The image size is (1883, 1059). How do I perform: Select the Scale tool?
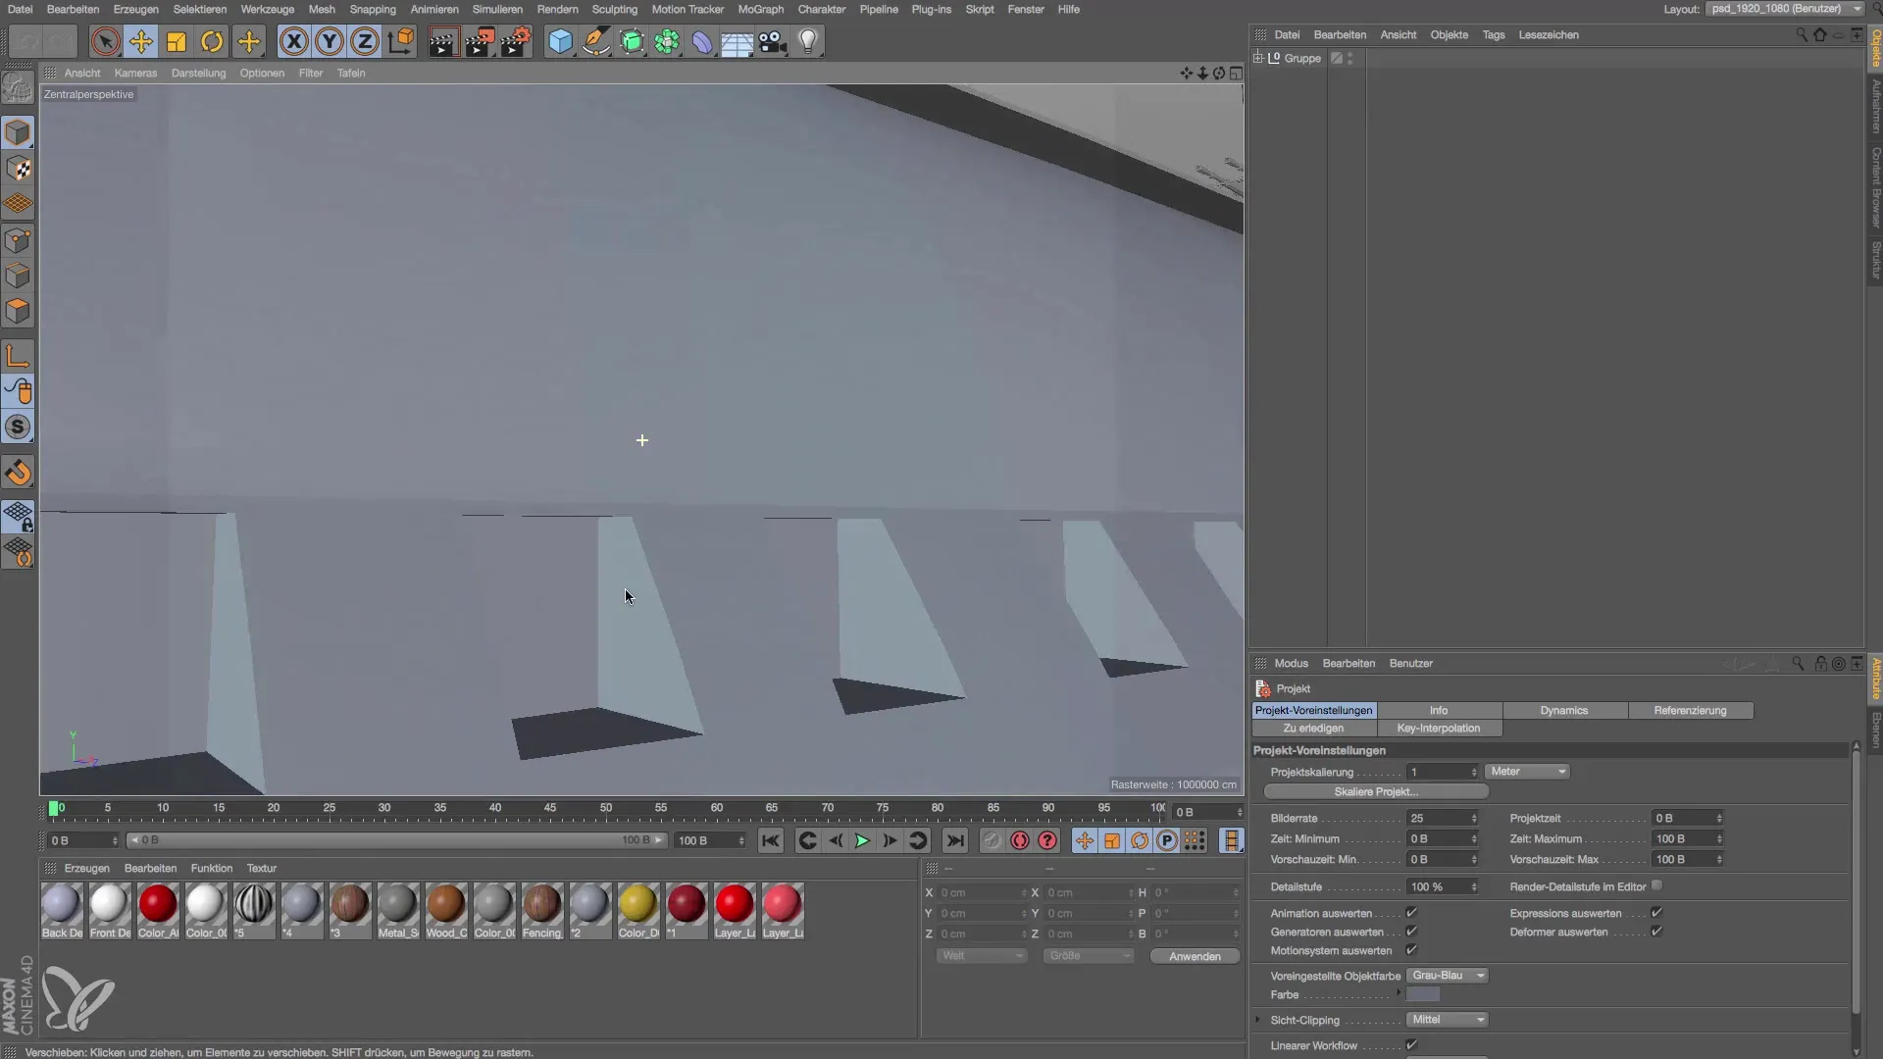177,42
